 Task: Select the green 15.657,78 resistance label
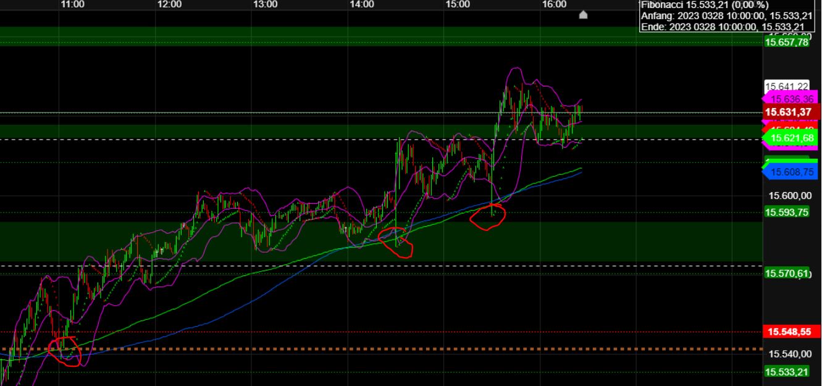point(788,43)
